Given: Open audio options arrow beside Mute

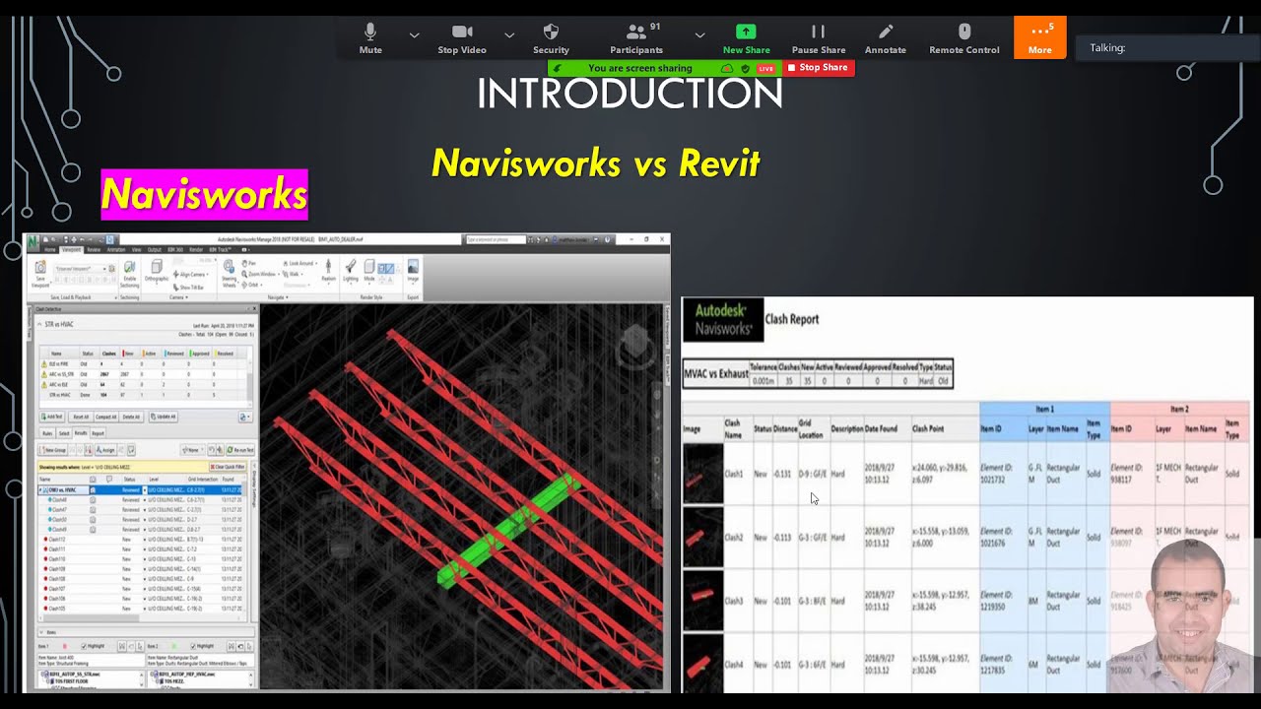Looking at the screenshot, I should 414,34.
